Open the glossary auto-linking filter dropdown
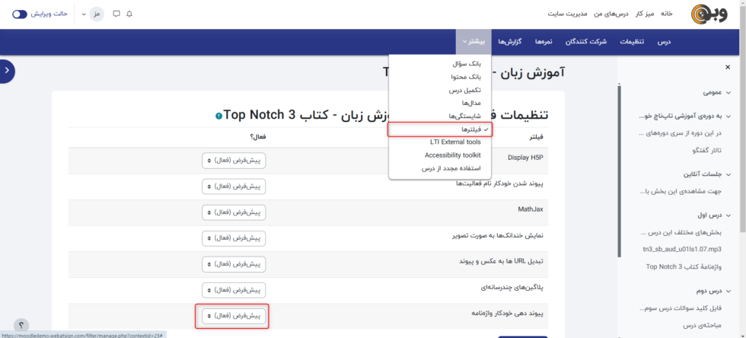 click(234, 314)
